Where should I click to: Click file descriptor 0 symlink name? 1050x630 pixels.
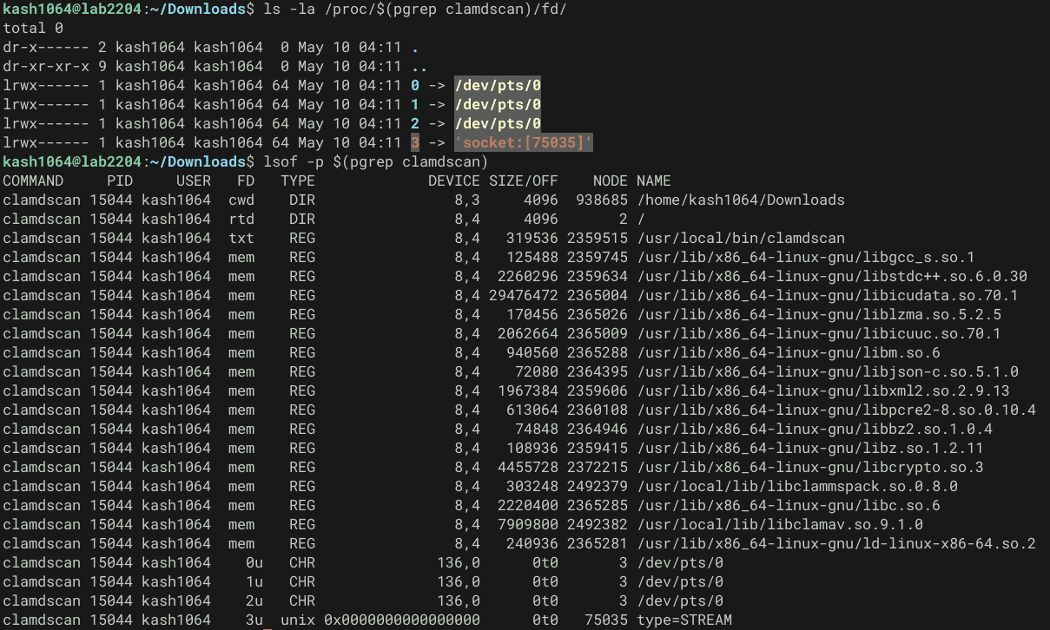415,85
